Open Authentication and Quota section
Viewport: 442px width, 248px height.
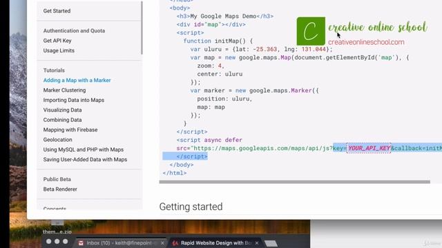click(74, 30)
